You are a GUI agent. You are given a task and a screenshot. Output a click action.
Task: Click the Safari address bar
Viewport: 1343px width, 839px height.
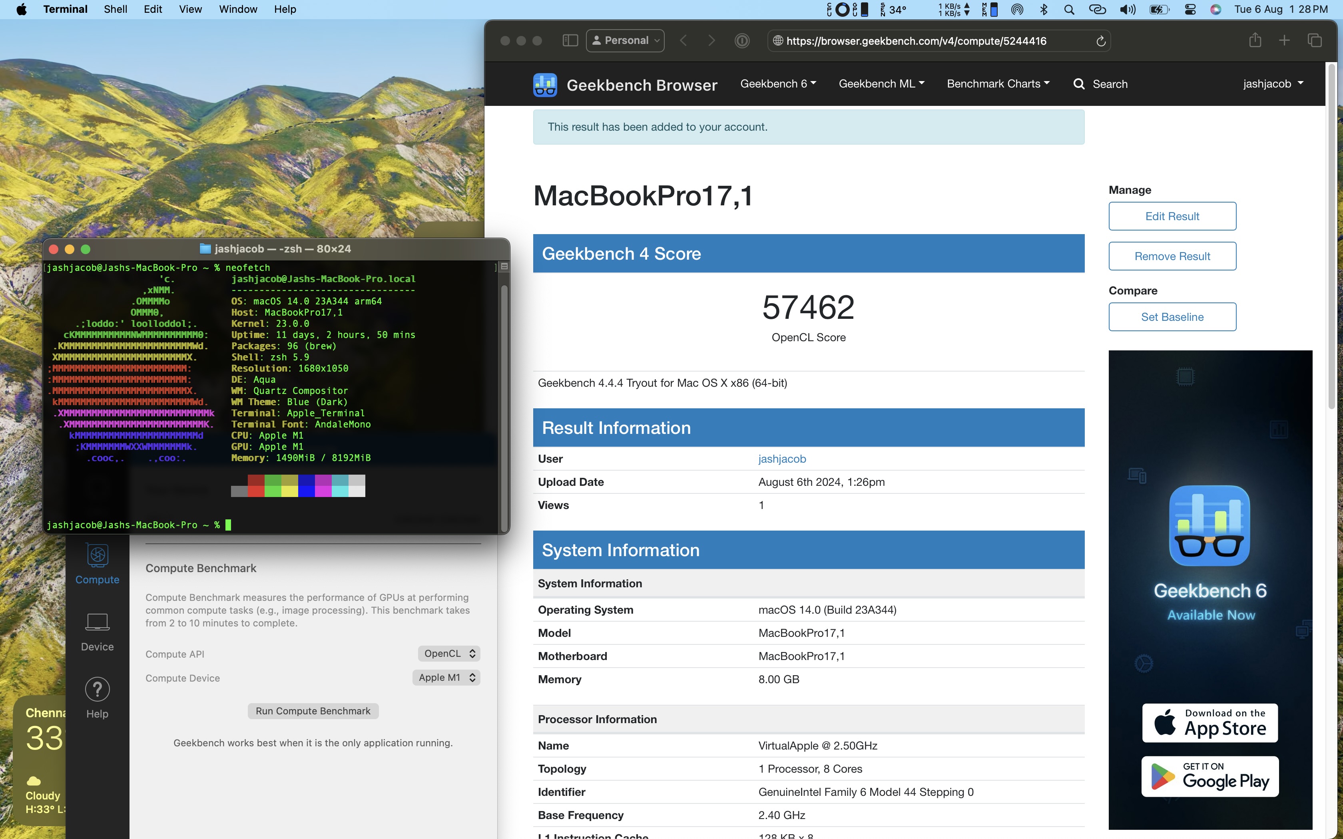[939, 40]
